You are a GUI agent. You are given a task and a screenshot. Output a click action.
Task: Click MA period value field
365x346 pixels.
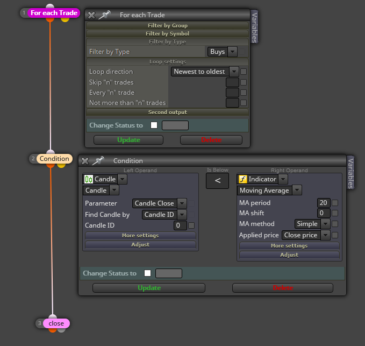click(324, 203)
